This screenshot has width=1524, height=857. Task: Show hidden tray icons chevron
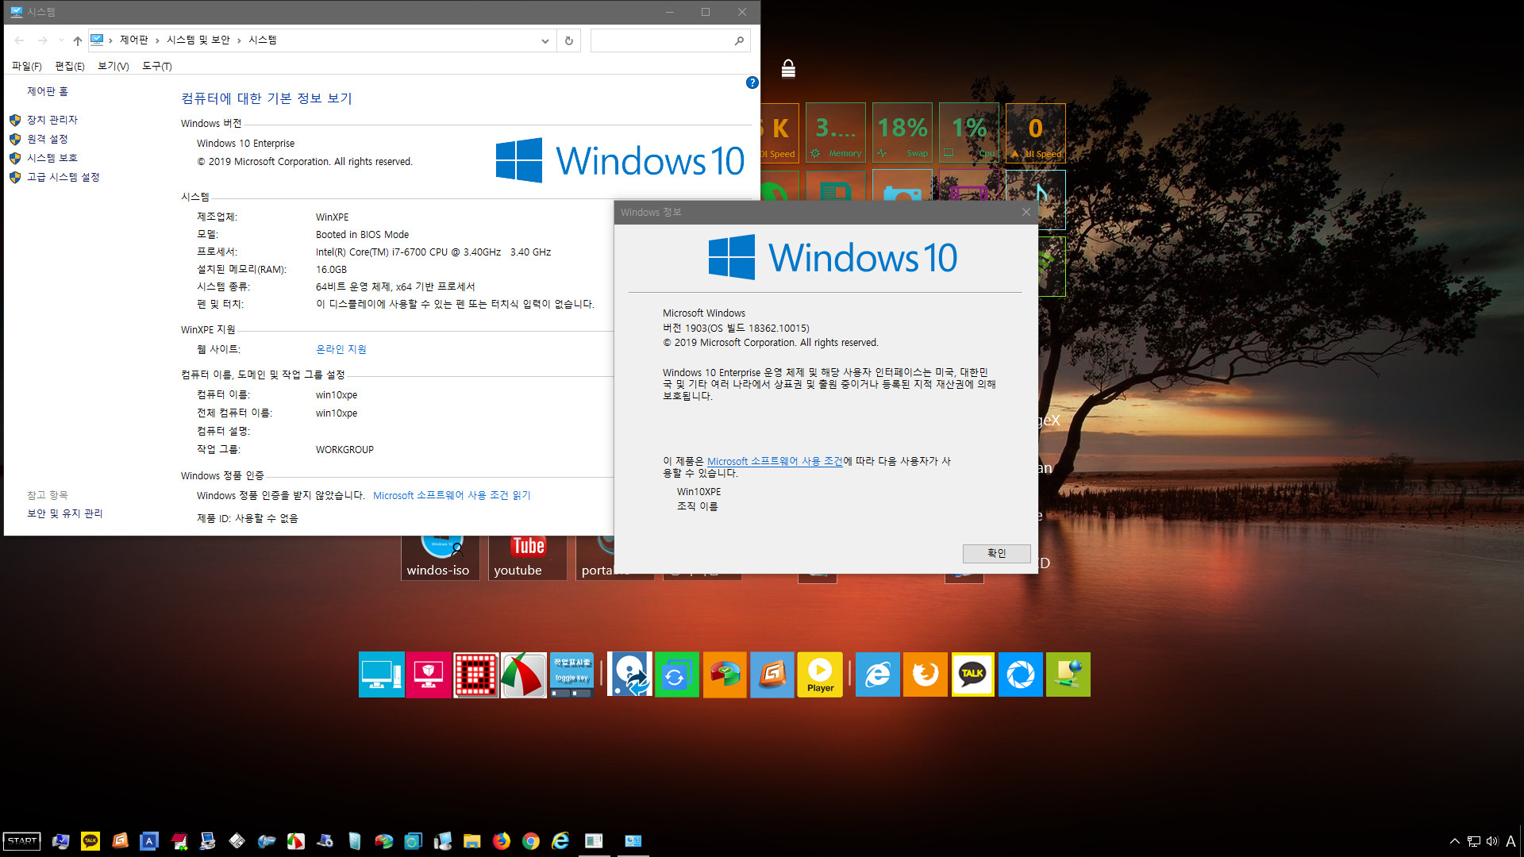[x=1454, y=841]
